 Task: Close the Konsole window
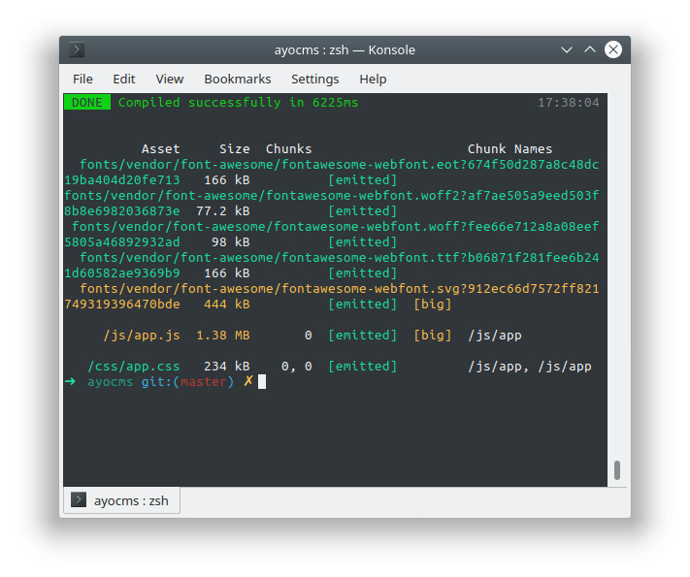click(613, 50)
